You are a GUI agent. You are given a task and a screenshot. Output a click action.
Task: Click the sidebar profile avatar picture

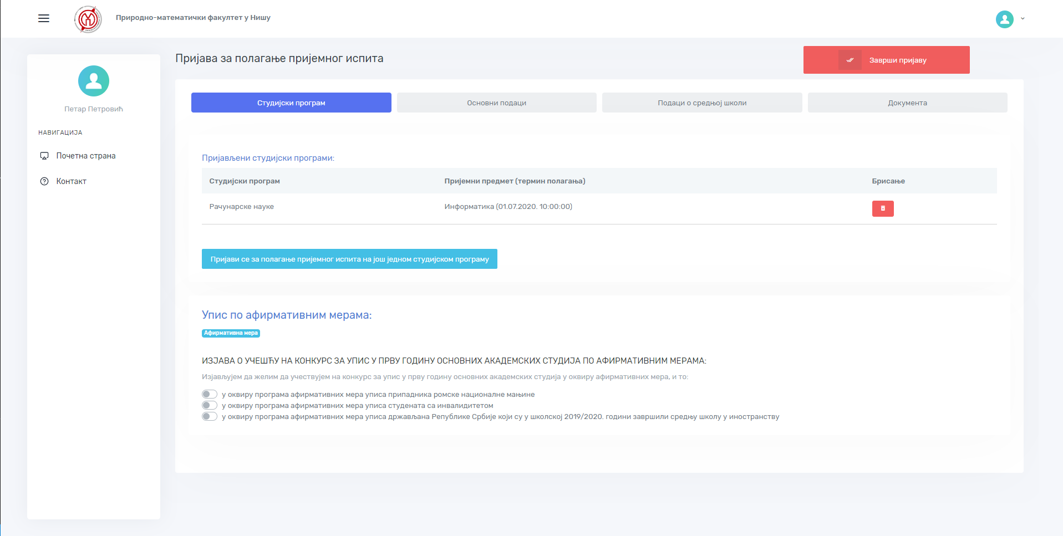[x=94, y=81]
